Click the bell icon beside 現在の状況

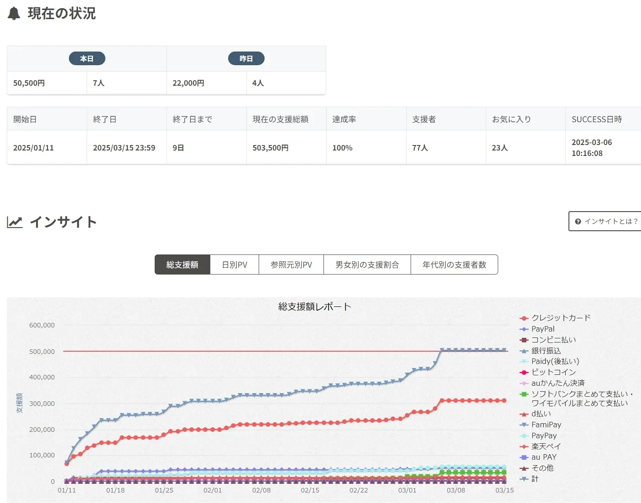pyautogui.click(x=14, y=14)
